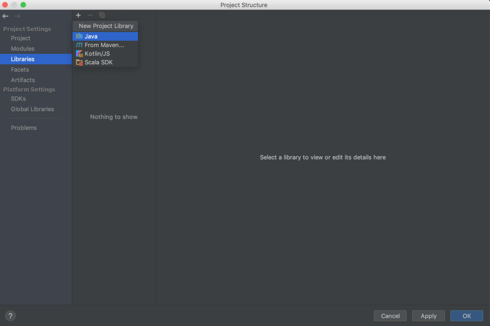Click the Apply button
Viewport: 490px width, 326px height.
click(428, 315)
